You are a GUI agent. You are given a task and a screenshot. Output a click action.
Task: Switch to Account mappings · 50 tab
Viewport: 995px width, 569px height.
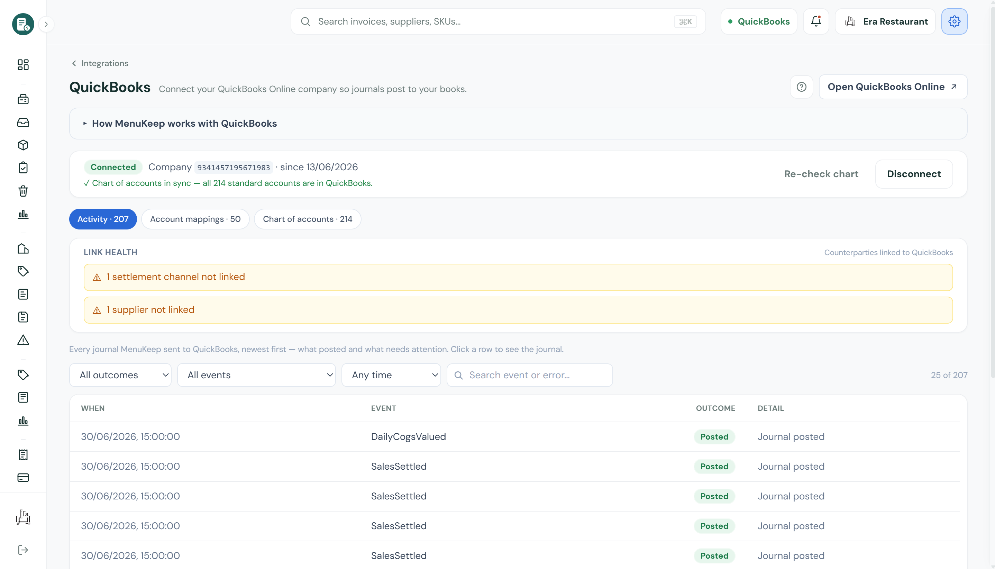pyautogui.click(x=195, y=219)
